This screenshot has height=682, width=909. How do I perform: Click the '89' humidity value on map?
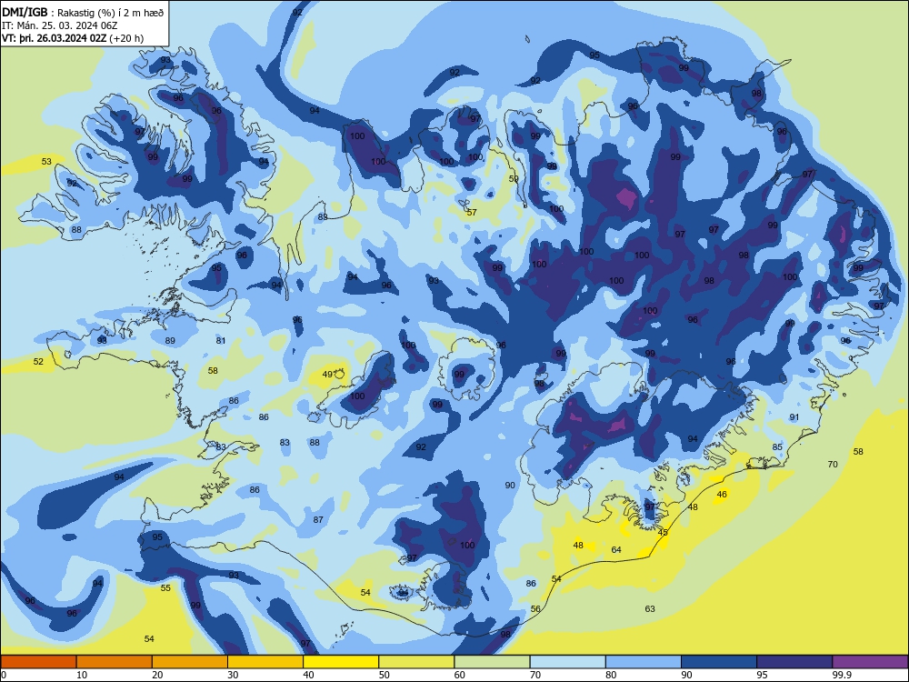(x=170, y=340)
